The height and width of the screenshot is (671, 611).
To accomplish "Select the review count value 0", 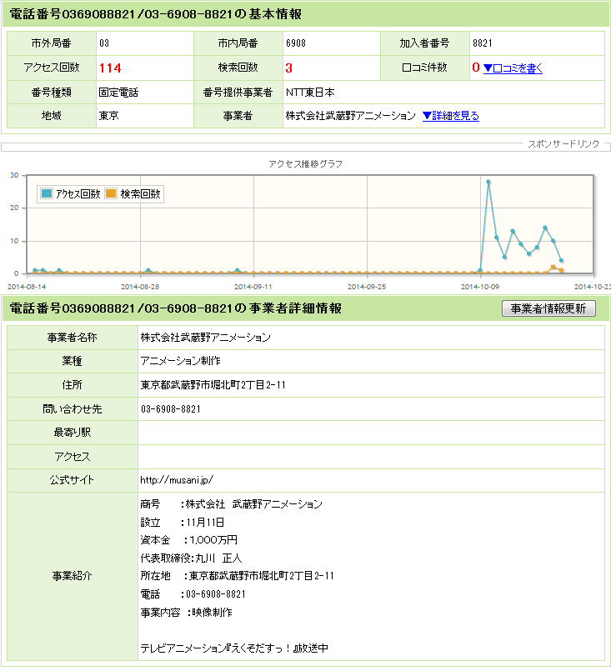I will coord(475,68).
